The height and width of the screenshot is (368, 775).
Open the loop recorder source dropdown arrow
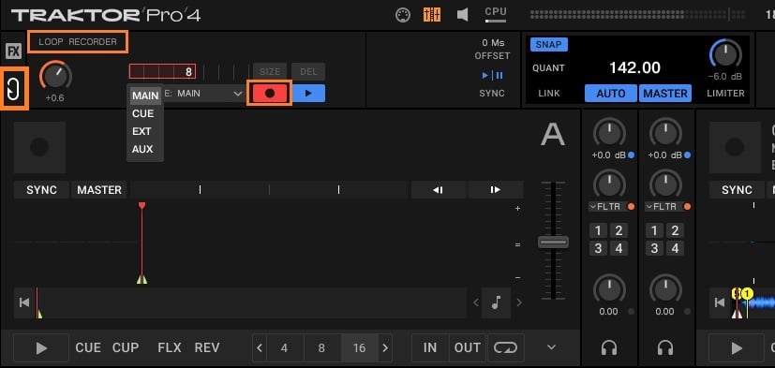coord(238,93)
